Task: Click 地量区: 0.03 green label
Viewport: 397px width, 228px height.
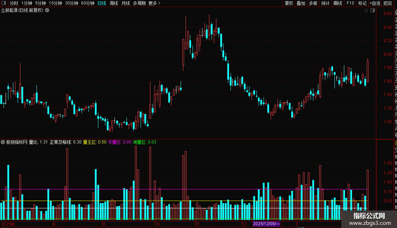Action: [x=144, y=142]
